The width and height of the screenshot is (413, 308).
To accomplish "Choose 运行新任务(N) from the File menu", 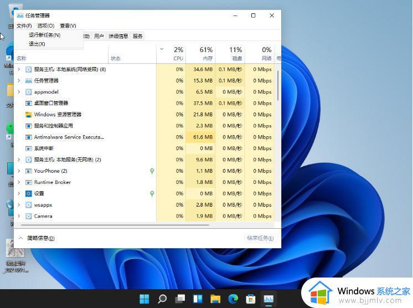I will pyautogui.click(x=44, y=35).
